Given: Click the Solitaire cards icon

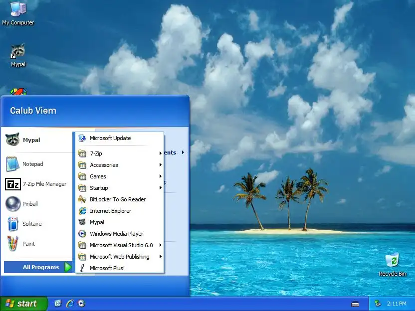Looking at the screenshot, I should (12, 224).
